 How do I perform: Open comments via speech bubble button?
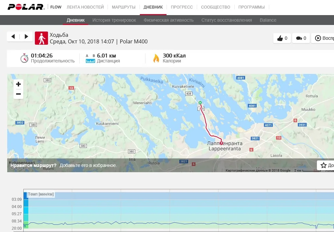tap(301, 38)
